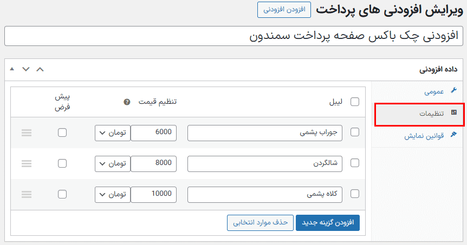467x245 pixels.
Task: Open تومان dropdown for price 8000
Action: tap(113, 164)
